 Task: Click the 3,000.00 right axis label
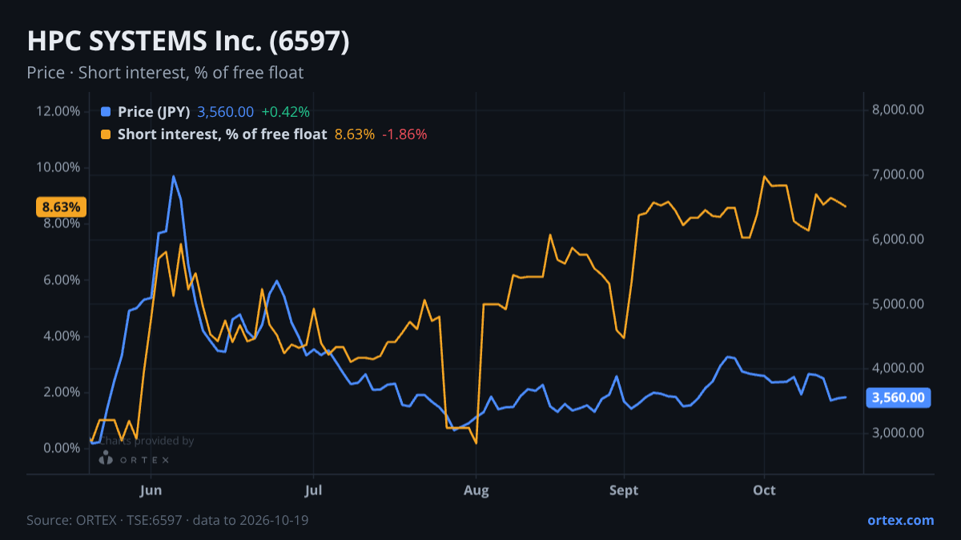click(x=898, y=433)
